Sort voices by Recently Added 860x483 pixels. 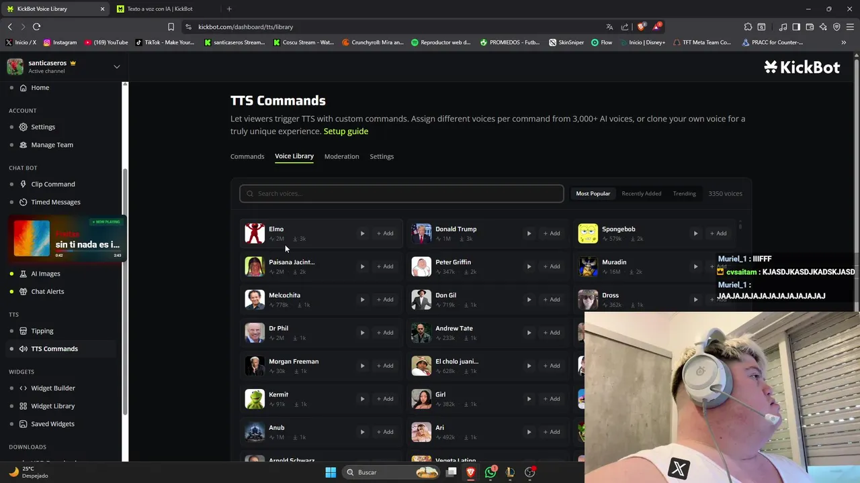[641, 193]
